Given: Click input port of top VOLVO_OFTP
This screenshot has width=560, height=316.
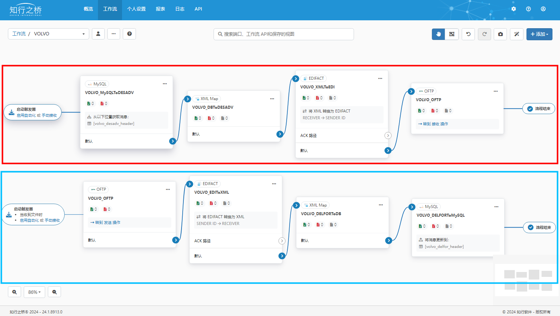Looking at the screenshot, I should 411,91.
